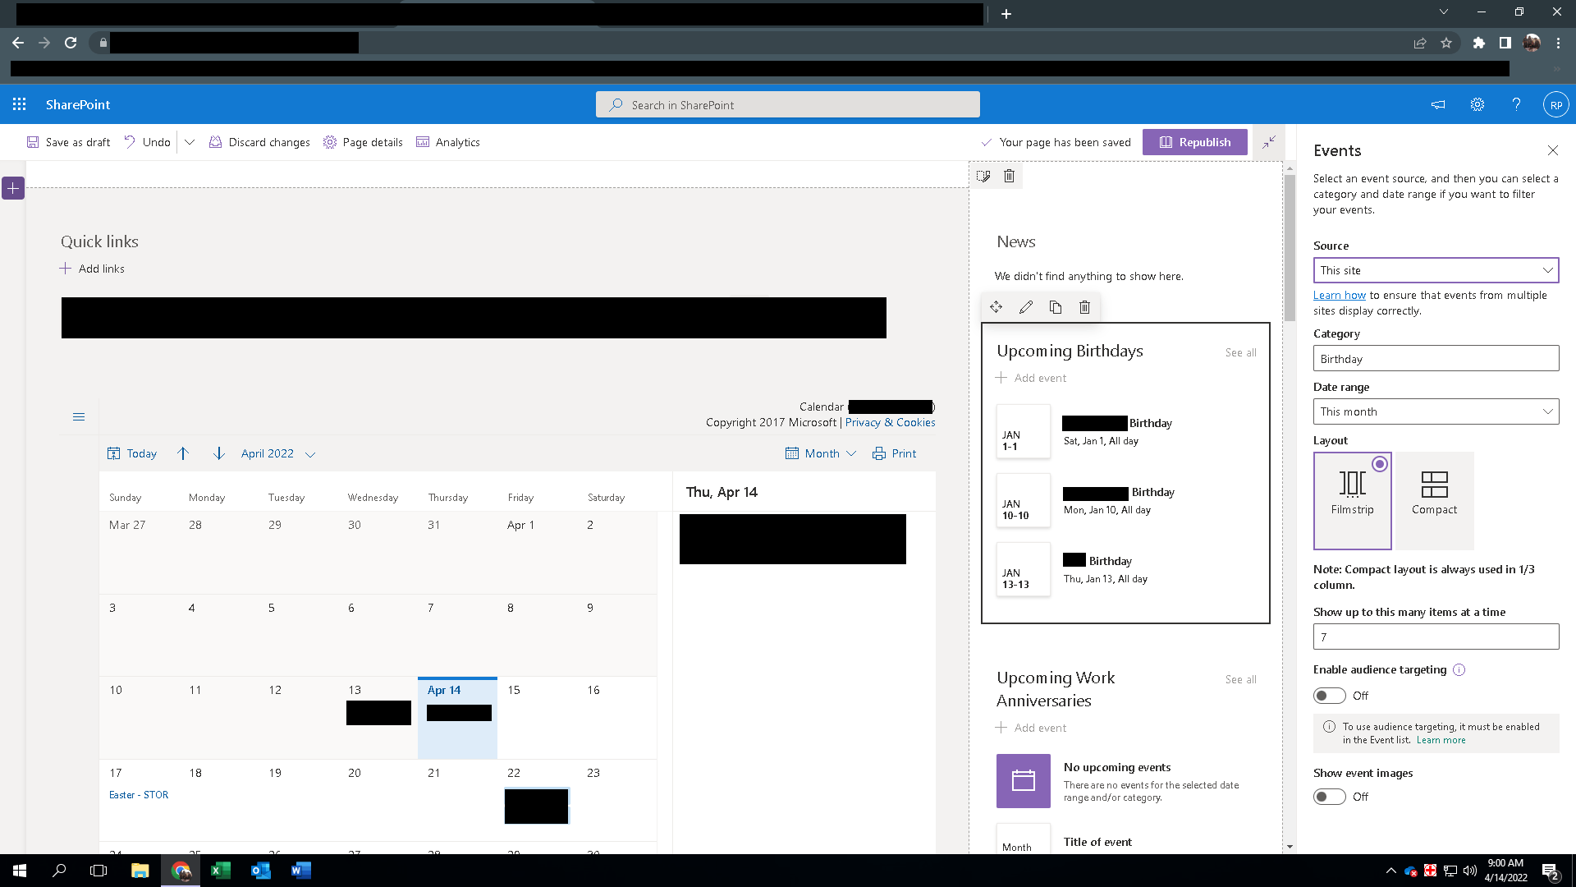Click Today in the calendar
This screenshot has height=887, width=1576.
coord(132,453)
